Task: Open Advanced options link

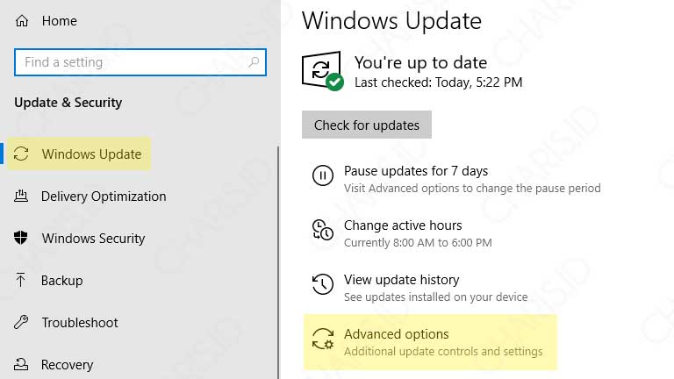Action: [396, 334]
